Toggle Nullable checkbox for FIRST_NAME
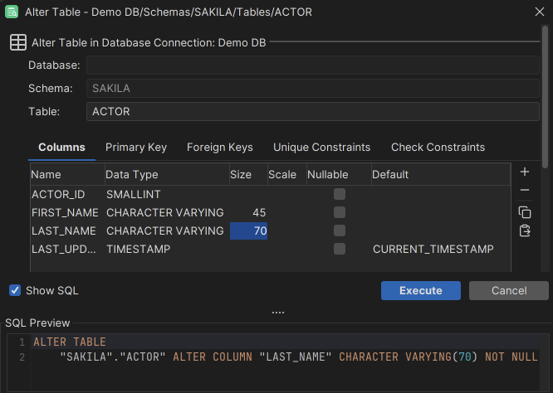Viewport: 553px width, 393px height. pyautogui.click(x=339, y=212)
